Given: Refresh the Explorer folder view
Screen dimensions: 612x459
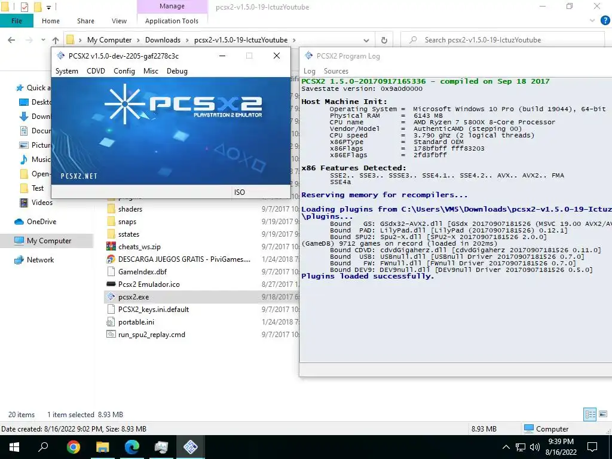Looking at the screenshot, I should 384,40.
